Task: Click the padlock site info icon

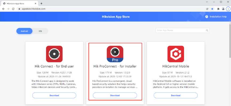Action: point(19,9)
